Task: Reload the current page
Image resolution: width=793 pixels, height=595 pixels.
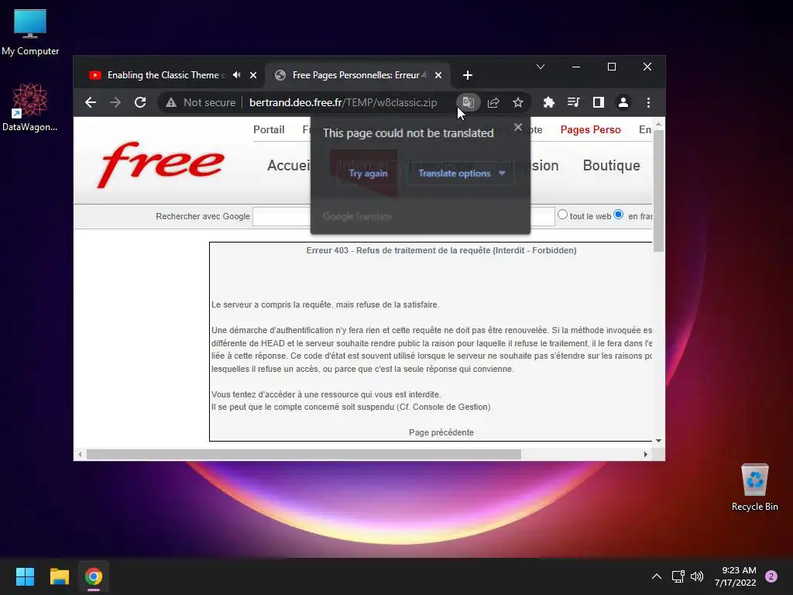Action: [x=140, y=103]
